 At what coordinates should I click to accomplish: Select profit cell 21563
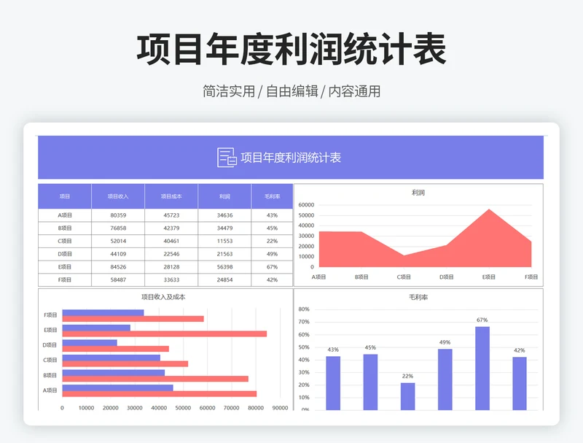[x=224, y=254]
